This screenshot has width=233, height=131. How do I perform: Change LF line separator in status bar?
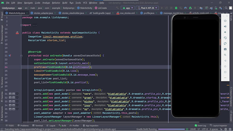coord(199,129)
